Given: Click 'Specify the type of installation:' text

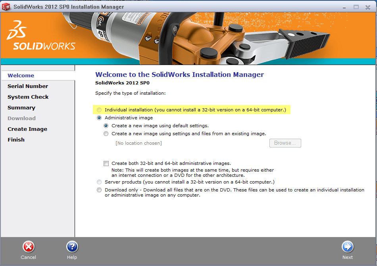Looking at the screenshot, I should pyautogui.click(x=130, y=93).
